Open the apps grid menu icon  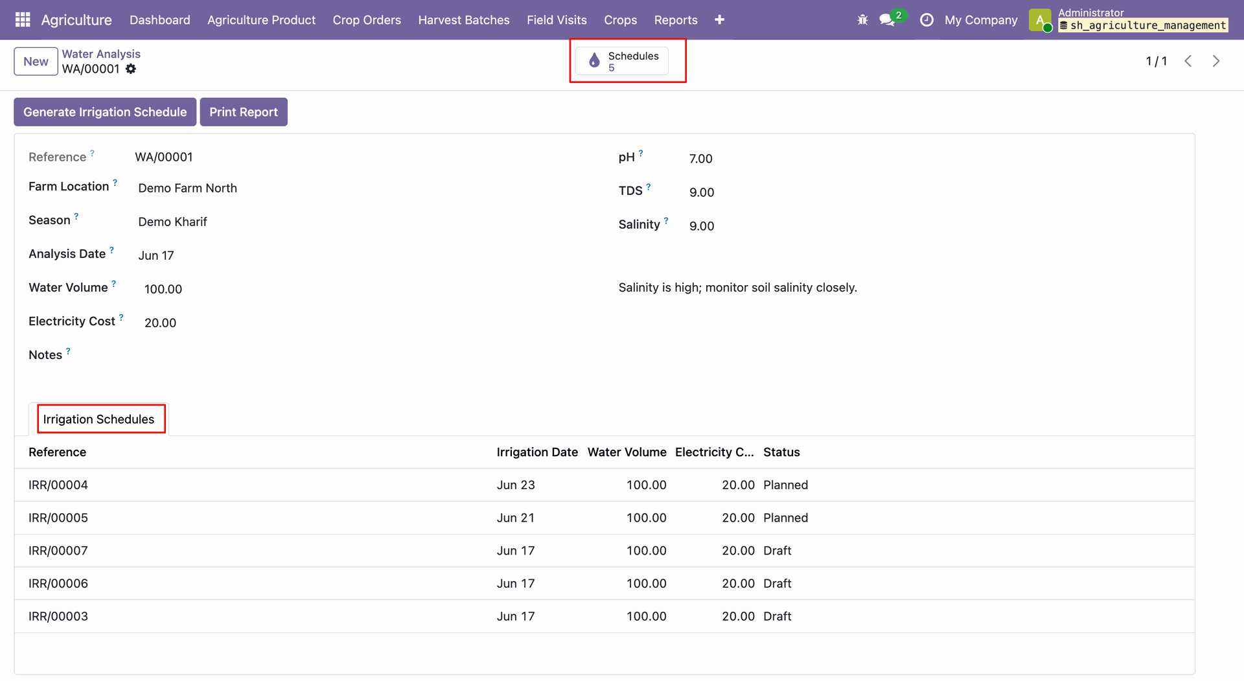point(23,19)
